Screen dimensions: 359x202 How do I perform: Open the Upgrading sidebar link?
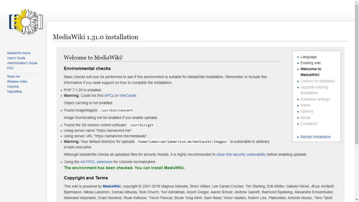click(x=14, y=92)
